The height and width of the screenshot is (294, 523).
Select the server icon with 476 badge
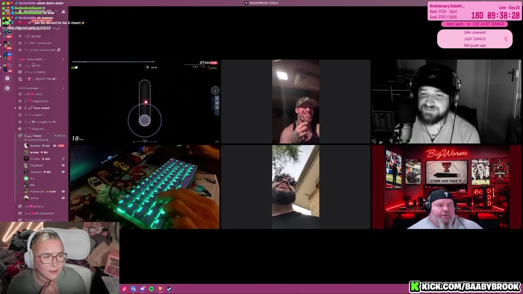(7, 45)
